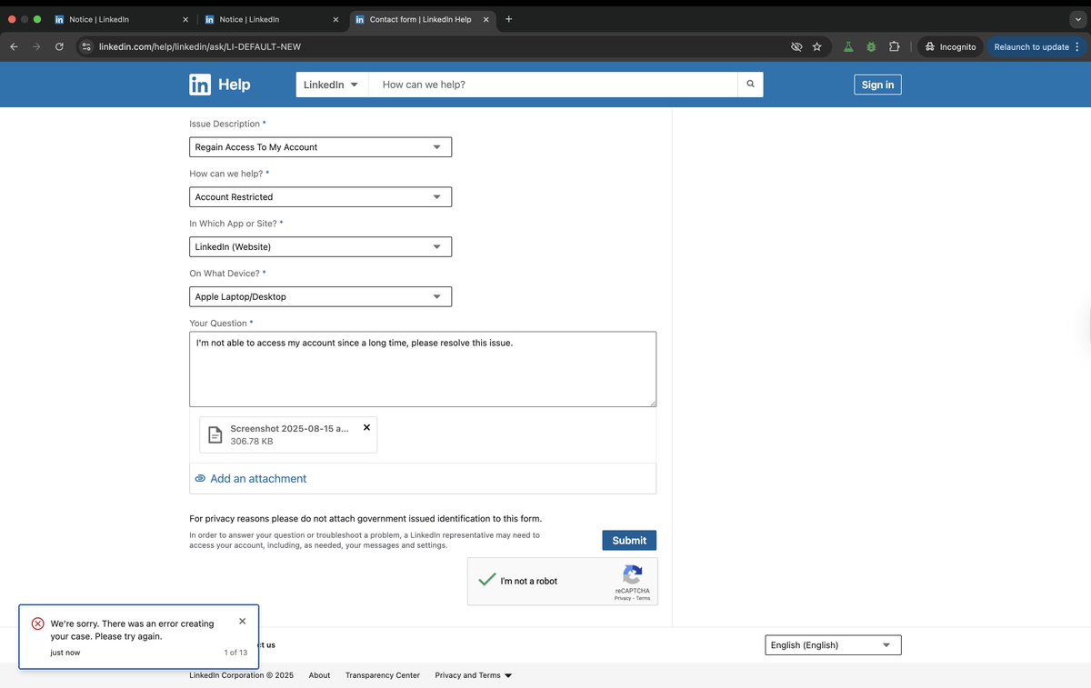Screen dimensions: 1091x688
Task: Open the Issue Description dropdown
Action: coord(320,147)
